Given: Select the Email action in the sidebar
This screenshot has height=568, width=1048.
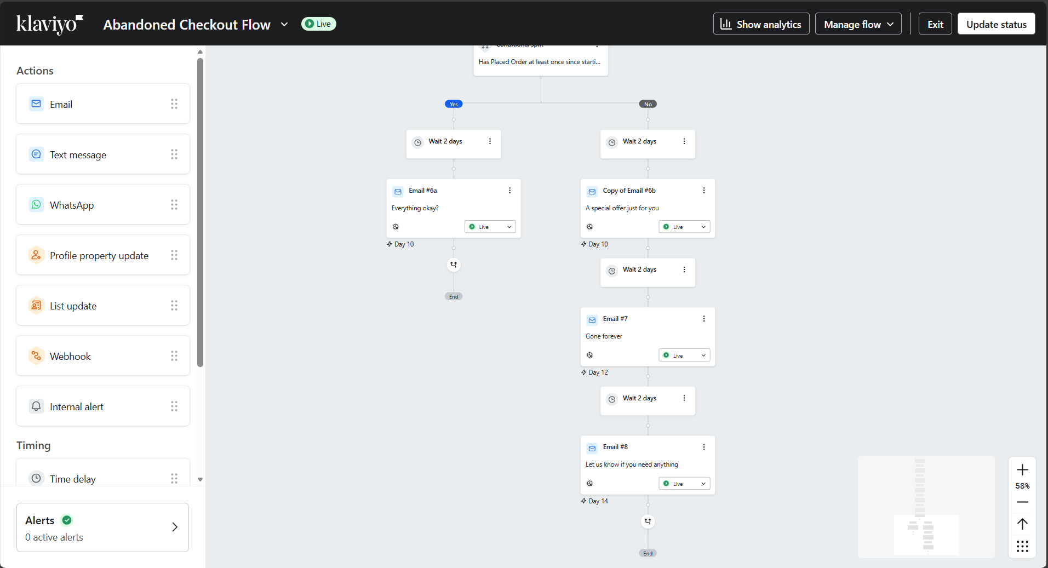Looking at the screenshot, I should click(36, 104).
